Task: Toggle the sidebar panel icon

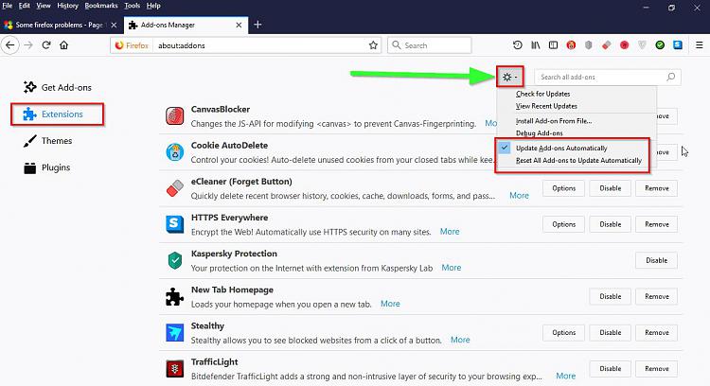Action: [x=554, y=45]
